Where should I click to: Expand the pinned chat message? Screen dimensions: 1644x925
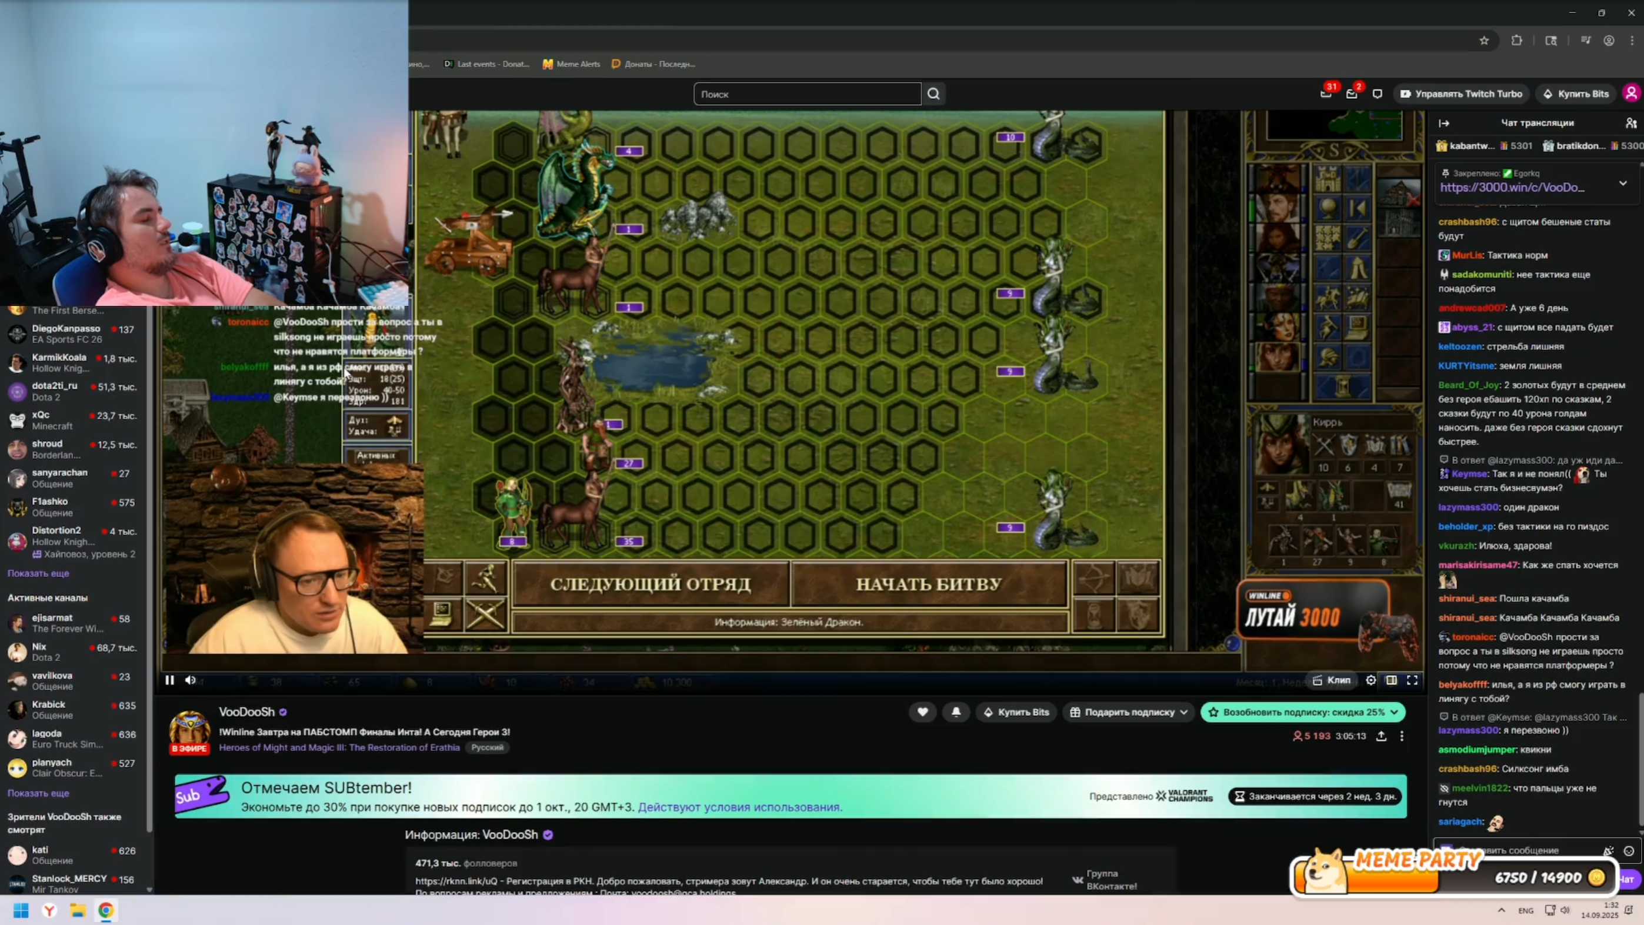click(1622, 183)
